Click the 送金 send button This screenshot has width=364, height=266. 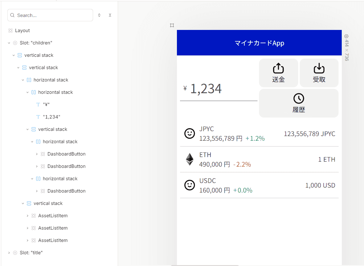pyautogui.click(x=278, y=73)
